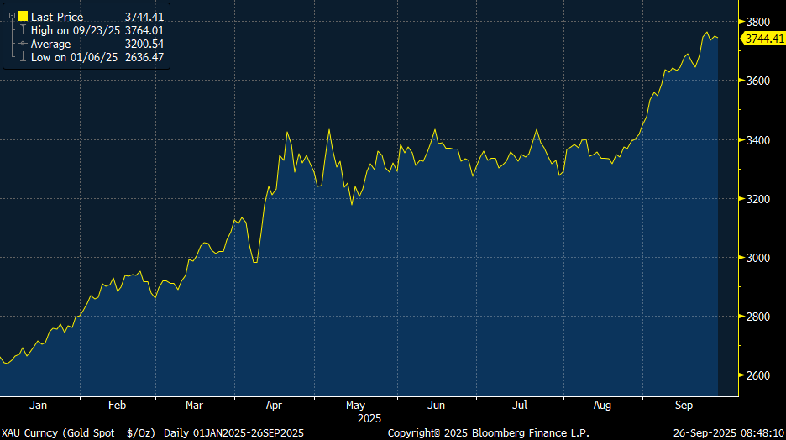
Task: Click the 3000 tick on price axis
Action: tap(759, 258)
